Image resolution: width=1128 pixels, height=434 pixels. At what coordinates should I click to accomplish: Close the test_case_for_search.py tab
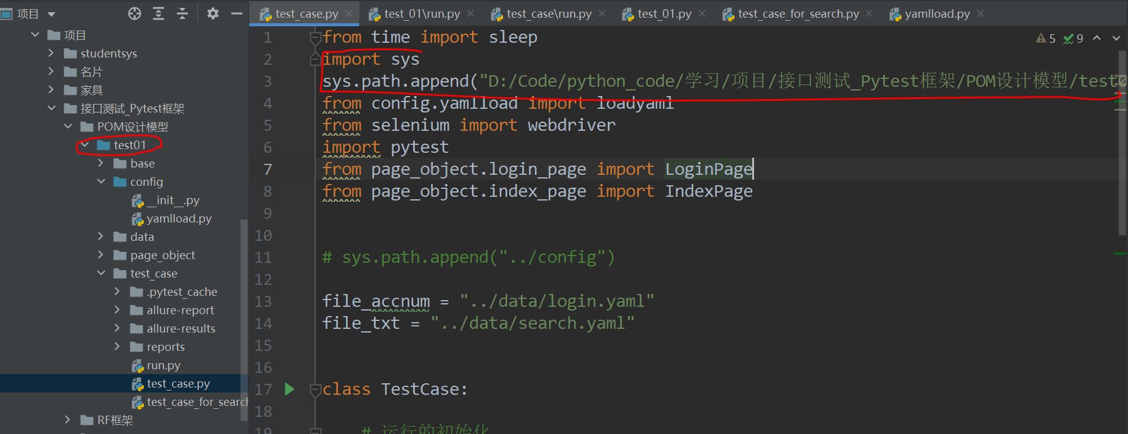coord(869,13)
